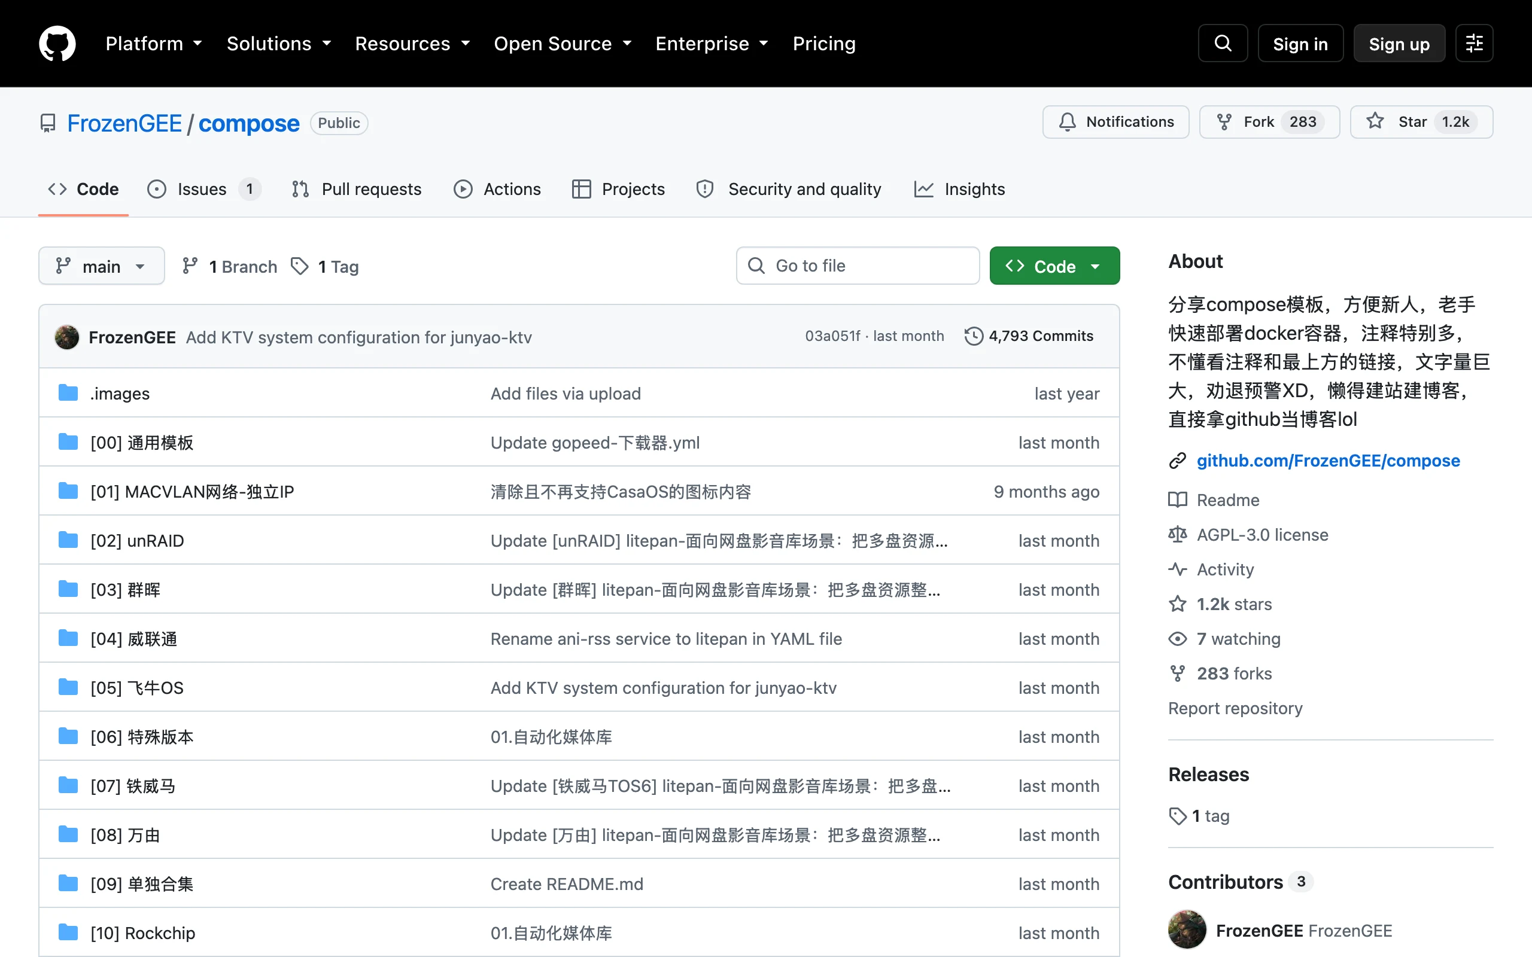Open the Insights tab
The width and height of the screenshot is (1532, 957).
click(x=960, y=189)
